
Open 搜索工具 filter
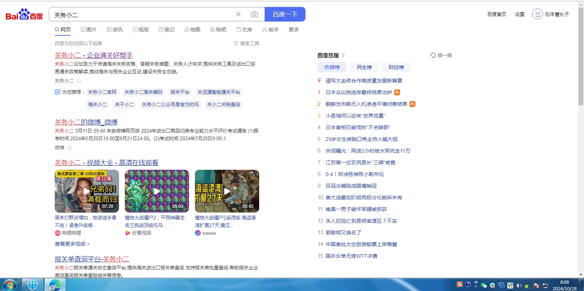click(246, 43)
